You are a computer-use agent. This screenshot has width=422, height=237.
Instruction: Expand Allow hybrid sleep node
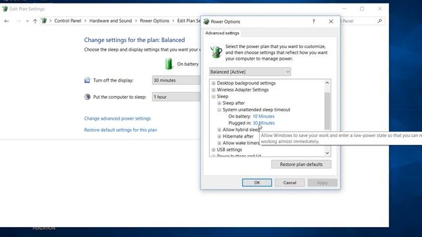(x=219, y=130)
